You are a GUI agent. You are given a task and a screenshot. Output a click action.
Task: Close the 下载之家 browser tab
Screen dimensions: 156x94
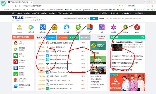(x=31, y=2)
